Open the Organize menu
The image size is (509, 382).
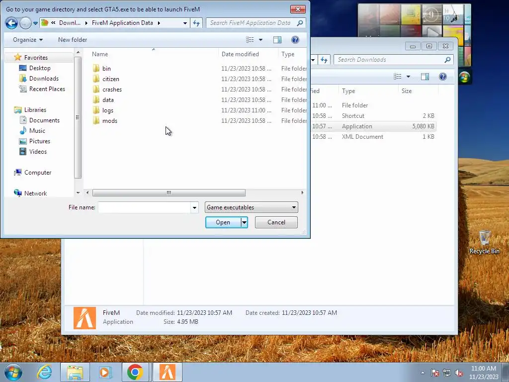pos(28,40)
